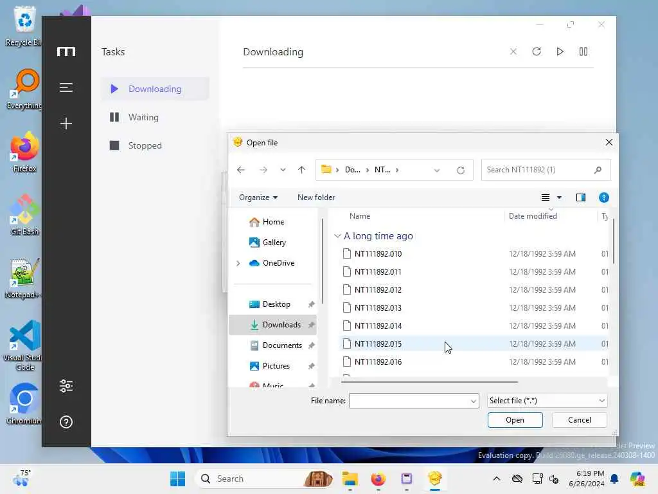Expand the OneDrive tree node
This screenshot has height=494, width=658.
[238, 263]
